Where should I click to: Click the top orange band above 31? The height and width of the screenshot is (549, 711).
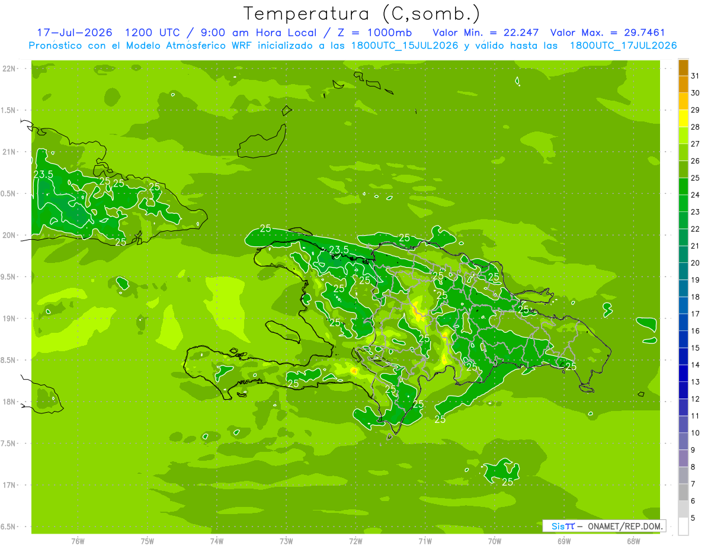point(683,68)
